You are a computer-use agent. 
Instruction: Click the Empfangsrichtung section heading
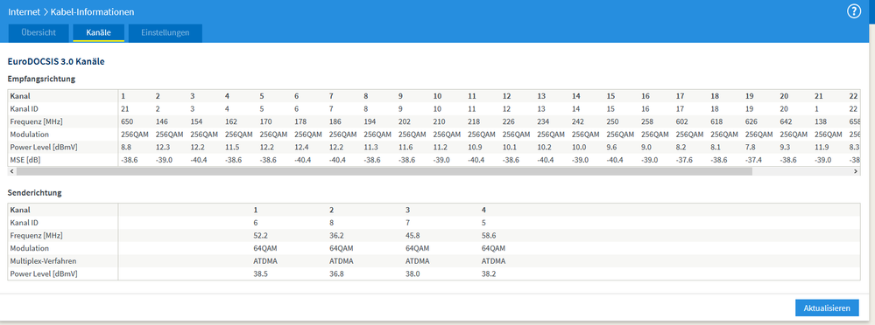click(x=41, y=79)
